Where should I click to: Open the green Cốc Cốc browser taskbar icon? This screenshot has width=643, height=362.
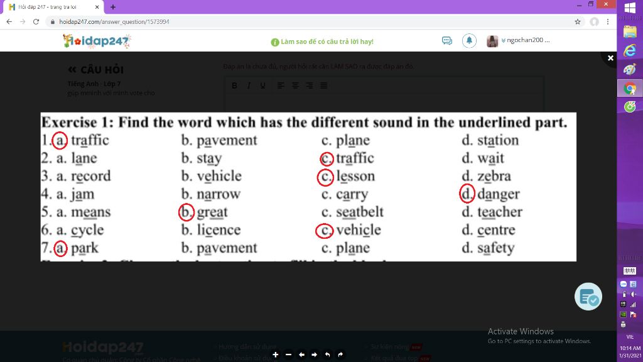[x=630, y=107]
